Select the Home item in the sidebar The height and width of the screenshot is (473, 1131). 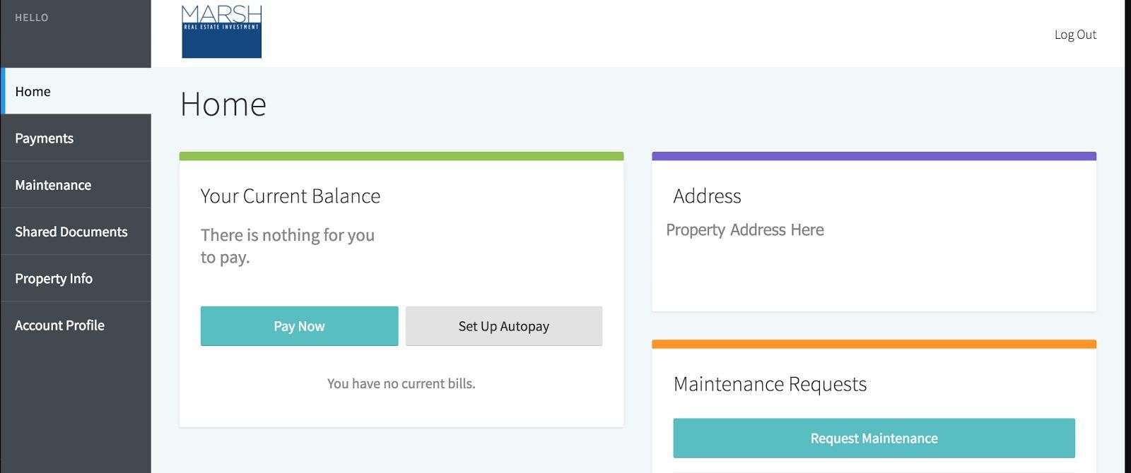pyautogui.click(x=32, y=91)
